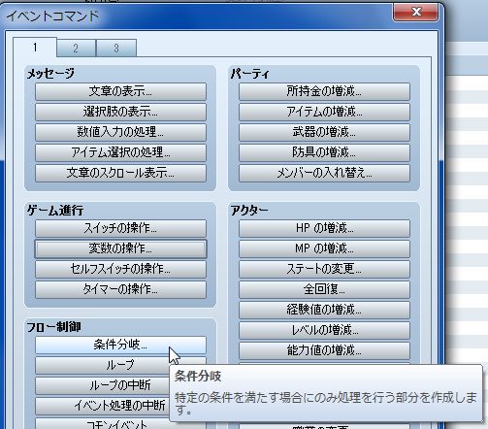Select 武器の増減 command

pyautogui.click(x=324, y=132)
